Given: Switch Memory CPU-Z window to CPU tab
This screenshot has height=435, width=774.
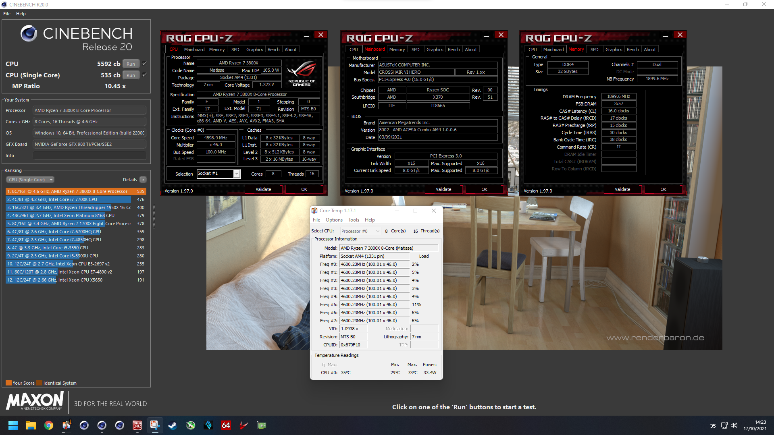Looking at the screenshot, I should pyautogui.click(x=533, y=50).
